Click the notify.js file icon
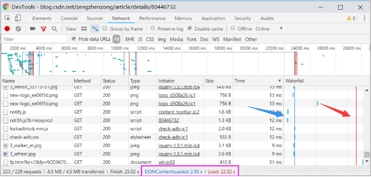 click(6, 112)
